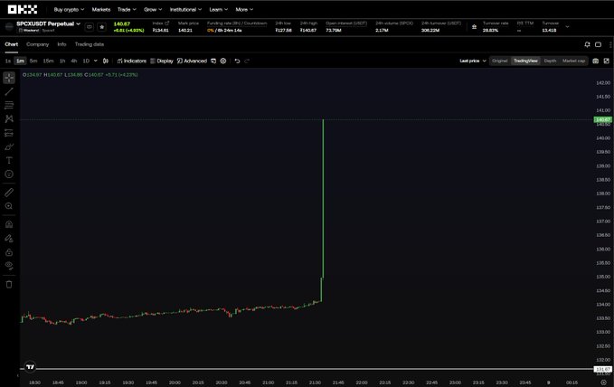The width and height of the screenshot is (614, 387).
Task: Switch to 1h timeframe
Action: (x=62, y=61)
